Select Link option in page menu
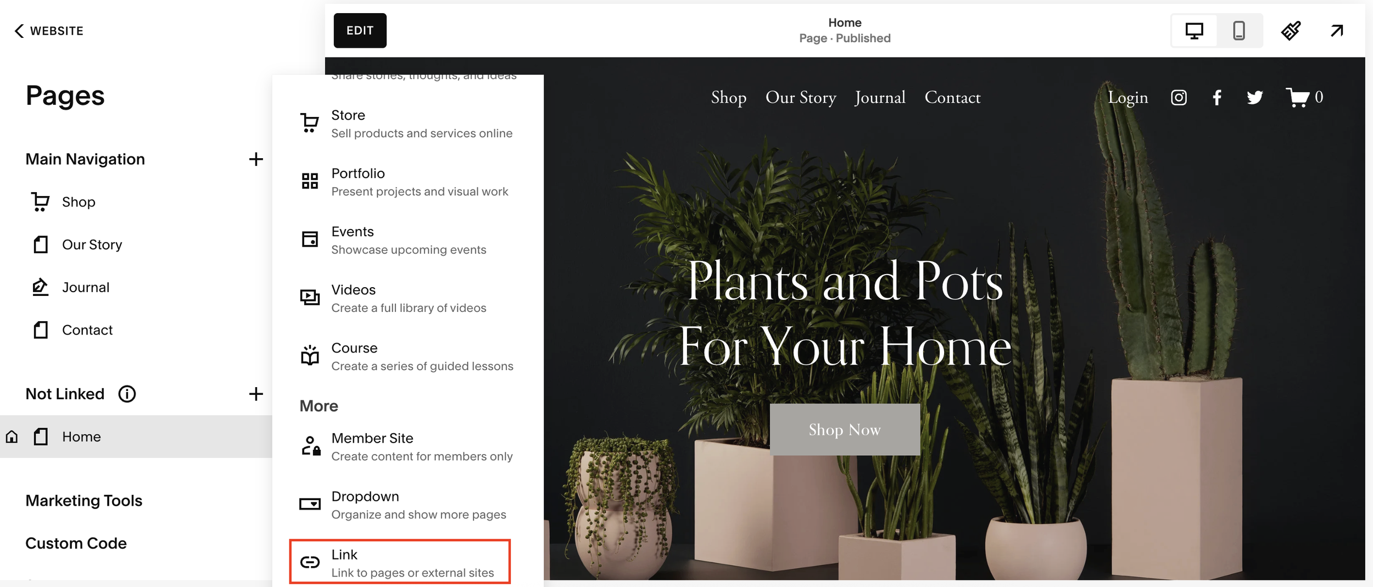 [x=400, y=562]
